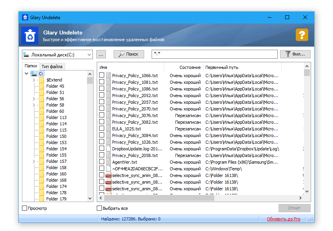Open the Локальный диск(C:) drive dropdown
The image size is (333, 231).
57,54
